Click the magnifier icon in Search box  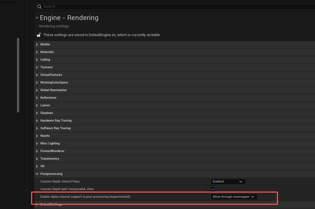[x=40, y=6]
